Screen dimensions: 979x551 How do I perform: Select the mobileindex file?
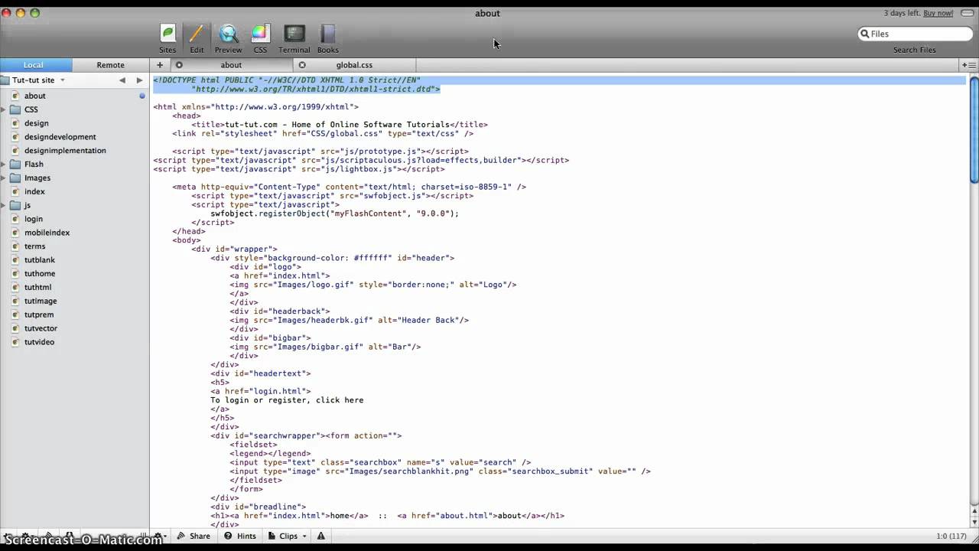(47, 233)
